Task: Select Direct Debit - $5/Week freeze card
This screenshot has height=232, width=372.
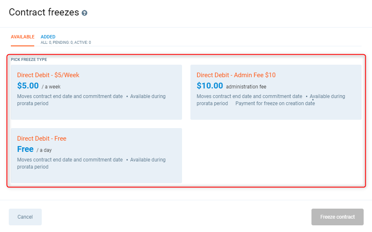Action: click(x=96, y=92)
